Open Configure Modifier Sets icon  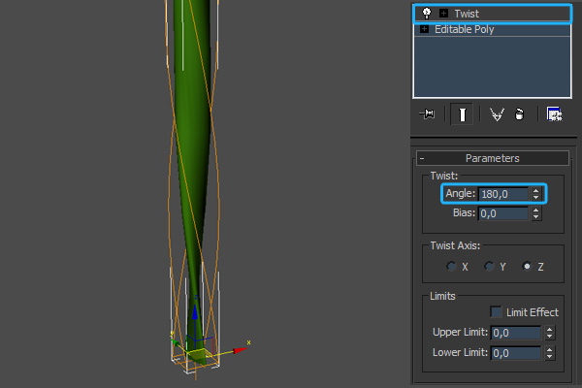(x=555, y=114)
